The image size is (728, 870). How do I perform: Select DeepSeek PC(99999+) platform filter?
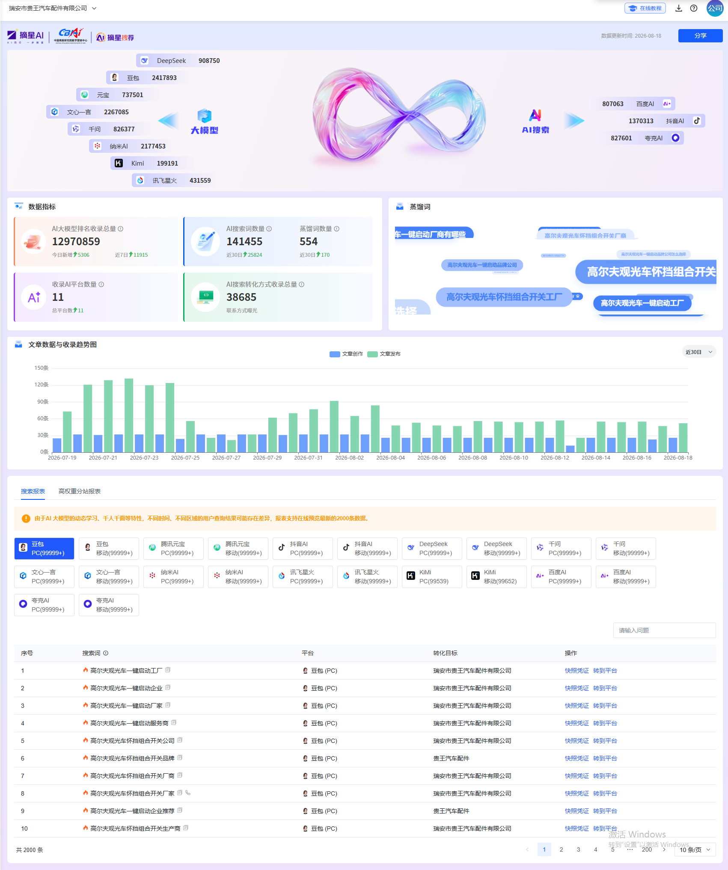(x=432, y=549)
